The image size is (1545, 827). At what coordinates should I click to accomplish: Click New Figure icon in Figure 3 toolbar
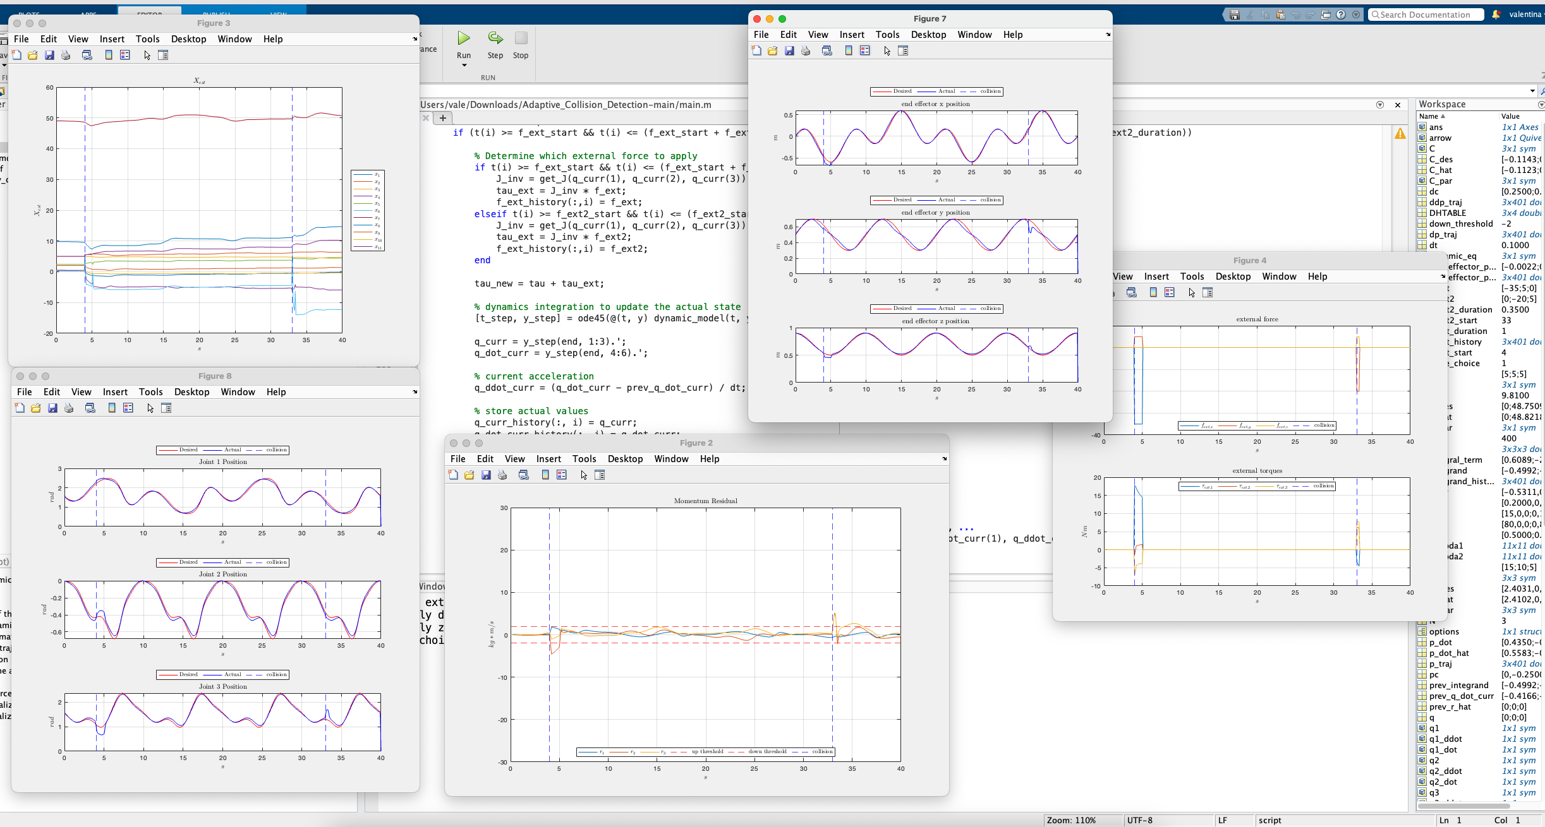pyautogui.click(x=16, y=56)
